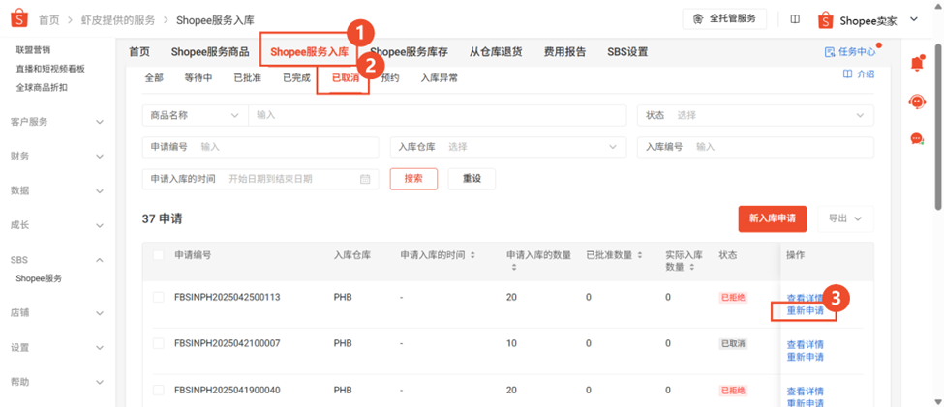
Task: Switch to Shopee服务库存 tab
Action: tap(409, 51)
